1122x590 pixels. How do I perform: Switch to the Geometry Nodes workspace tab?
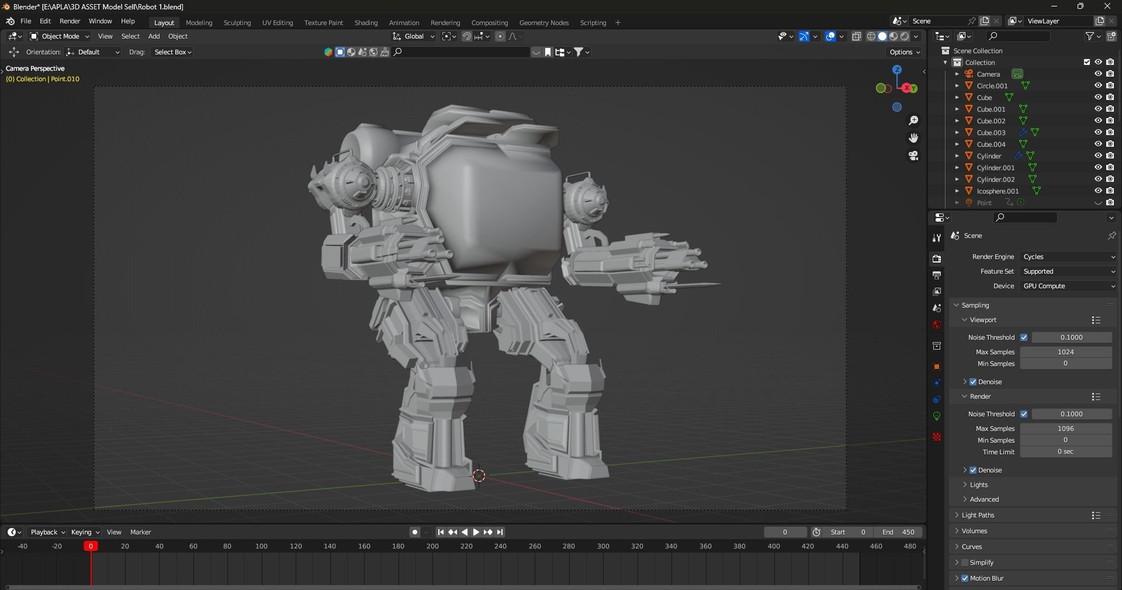[x=543, y=23]
